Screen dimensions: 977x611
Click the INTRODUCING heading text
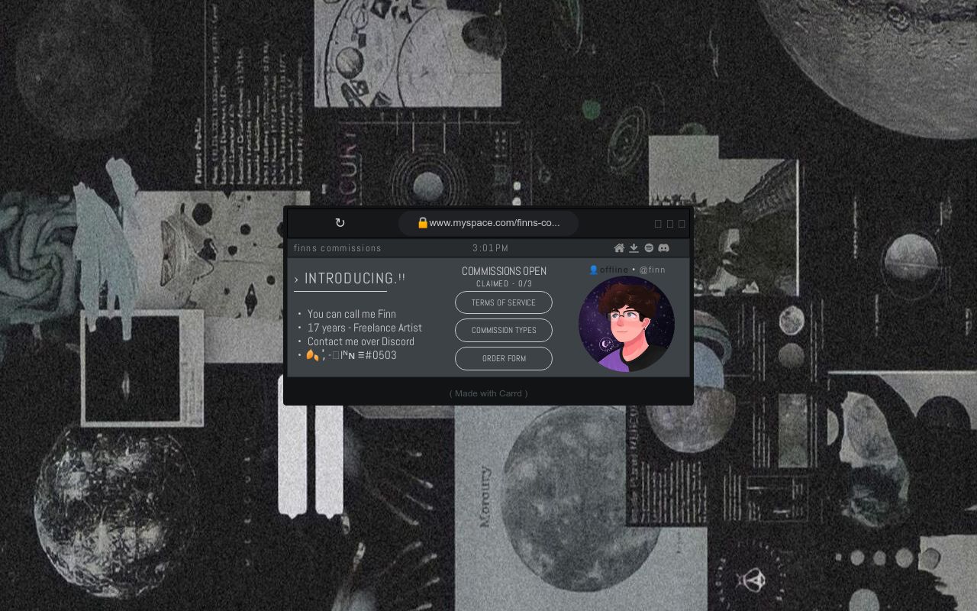[350, 279]
